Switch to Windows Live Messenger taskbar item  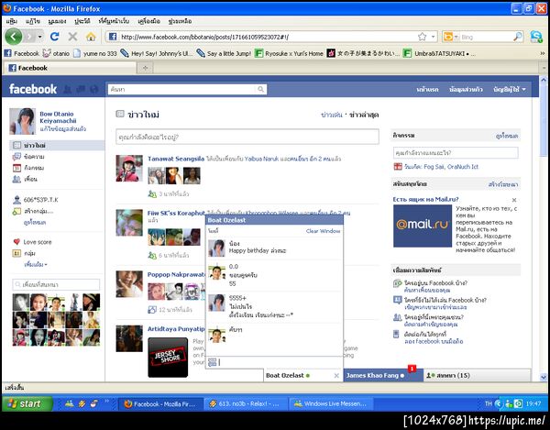coord(330,403)
